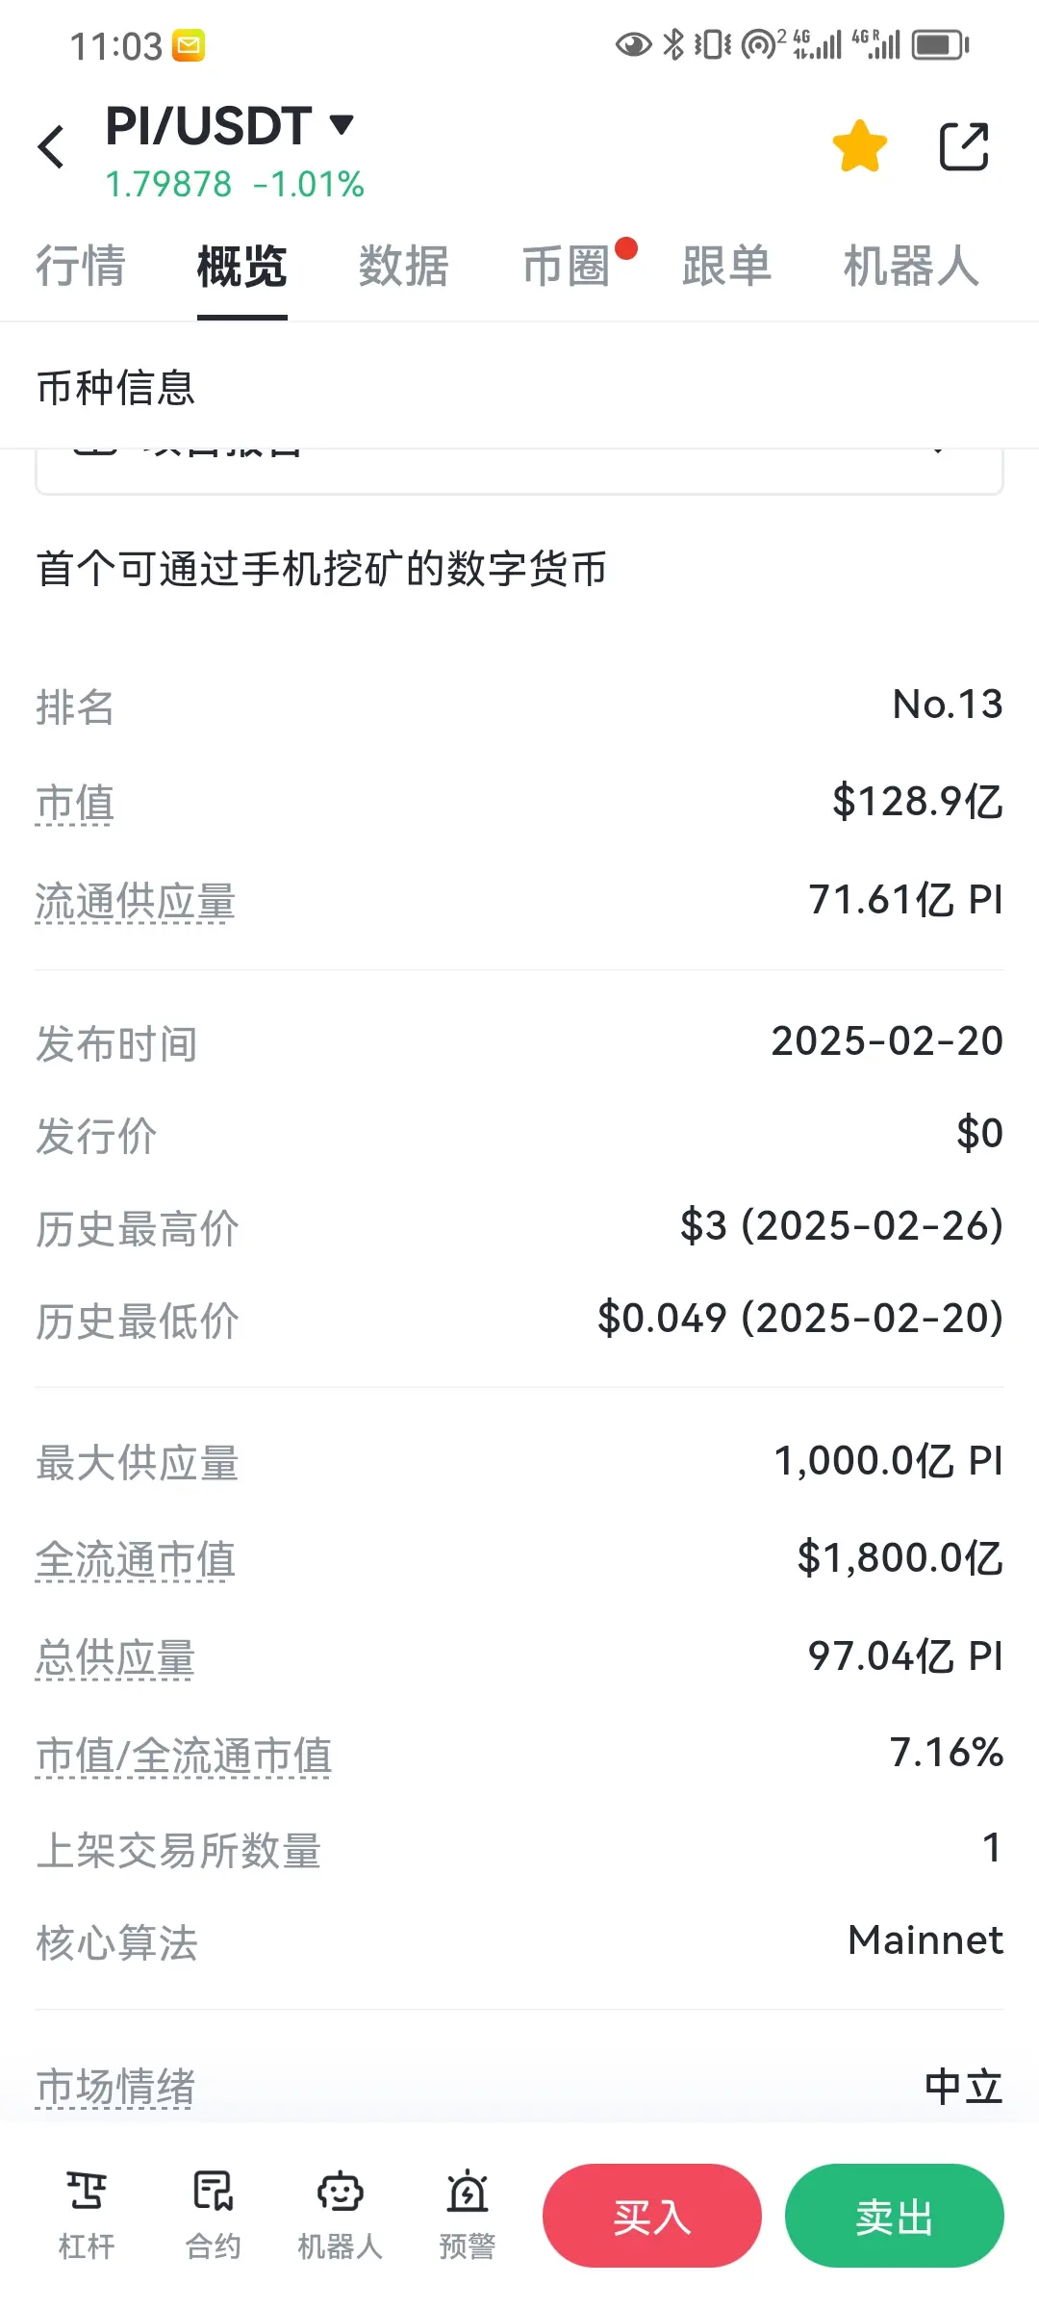Tap the red 买入 button
Screen dimensions: 1039x2310
click(652, 2216)
